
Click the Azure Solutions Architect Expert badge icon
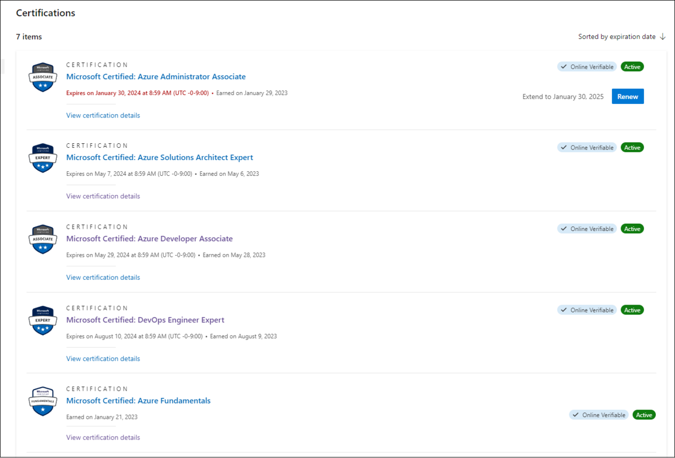point(43,158)
